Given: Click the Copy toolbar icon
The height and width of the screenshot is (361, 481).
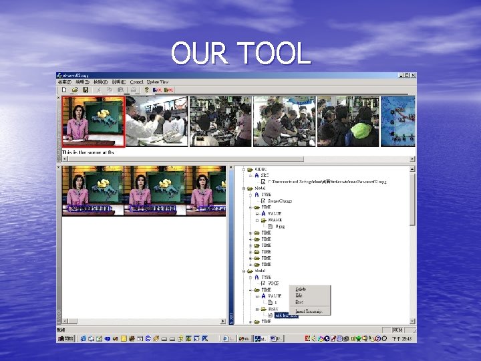Looking at the screenshot, I should [110, 90].
